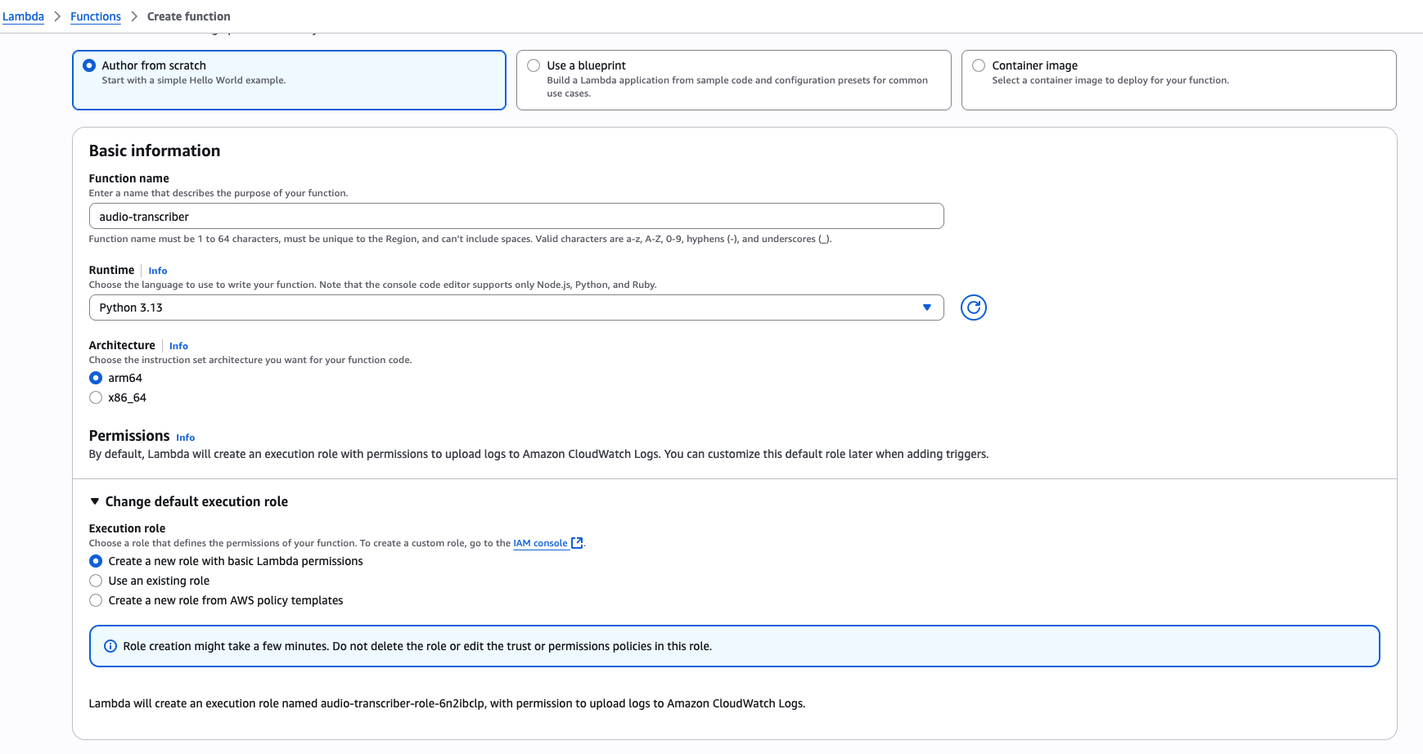Go to Lambda breadcrumb link
Screen dimensions: 1423x754
[23, 16]
